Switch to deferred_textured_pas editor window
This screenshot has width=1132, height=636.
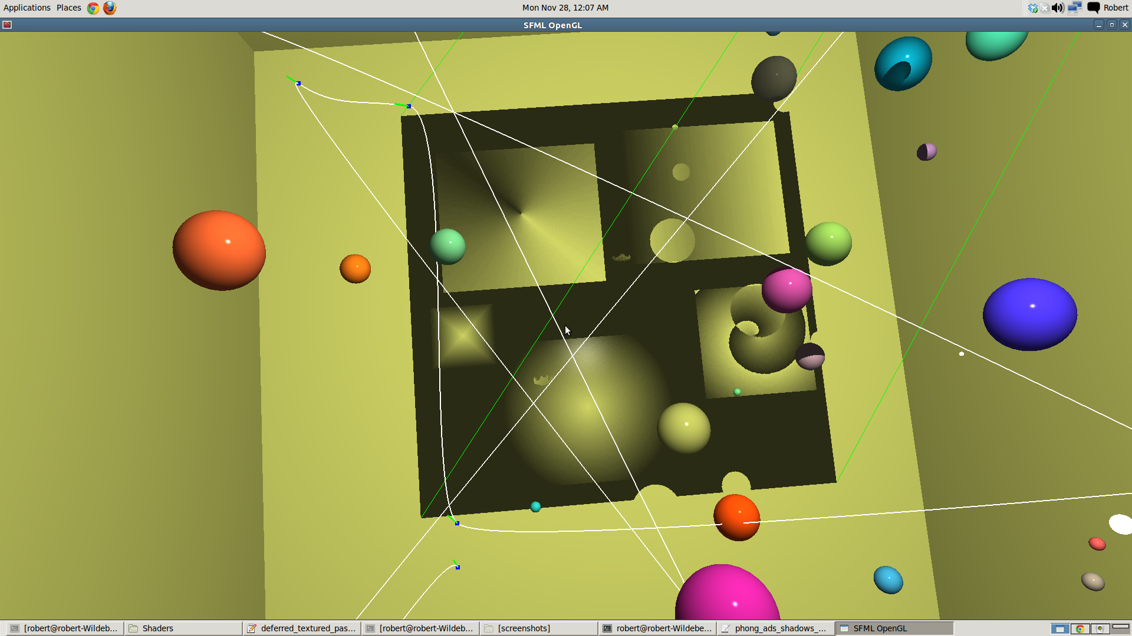click(x=302, y=628)
